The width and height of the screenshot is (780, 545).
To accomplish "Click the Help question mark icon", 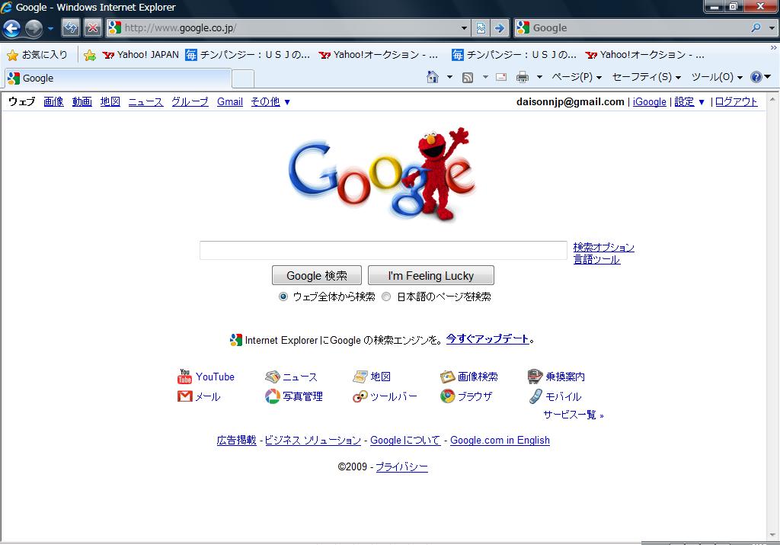I will pos(756,77).
